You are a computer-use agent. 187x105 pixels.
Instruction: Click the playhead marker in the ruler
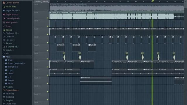(153, 1)
